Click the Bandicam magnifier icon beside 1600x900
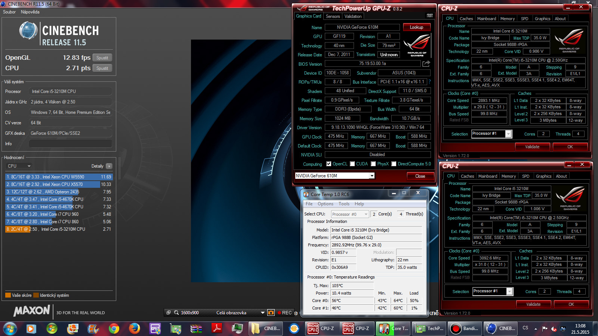The height and width of the screenshot is (336, 598). click(x=176, y=312)
